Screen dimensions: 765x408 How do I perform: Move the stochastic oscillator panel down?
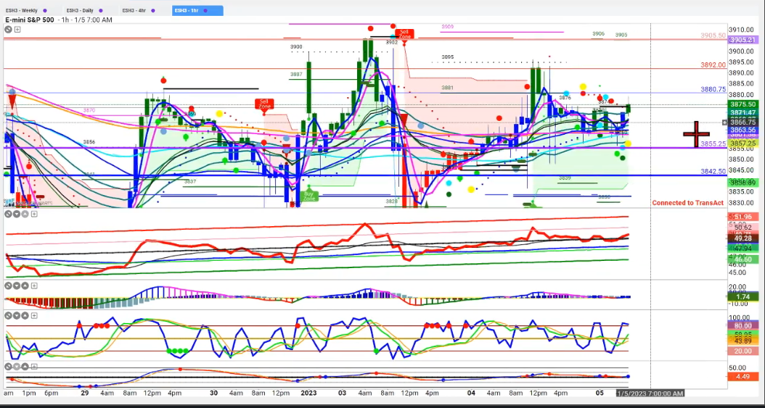click(17, 315)
